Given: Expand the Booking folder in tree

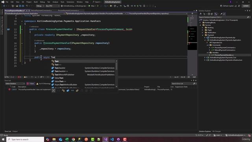Looking at the screenshot, I should (202, 28).
